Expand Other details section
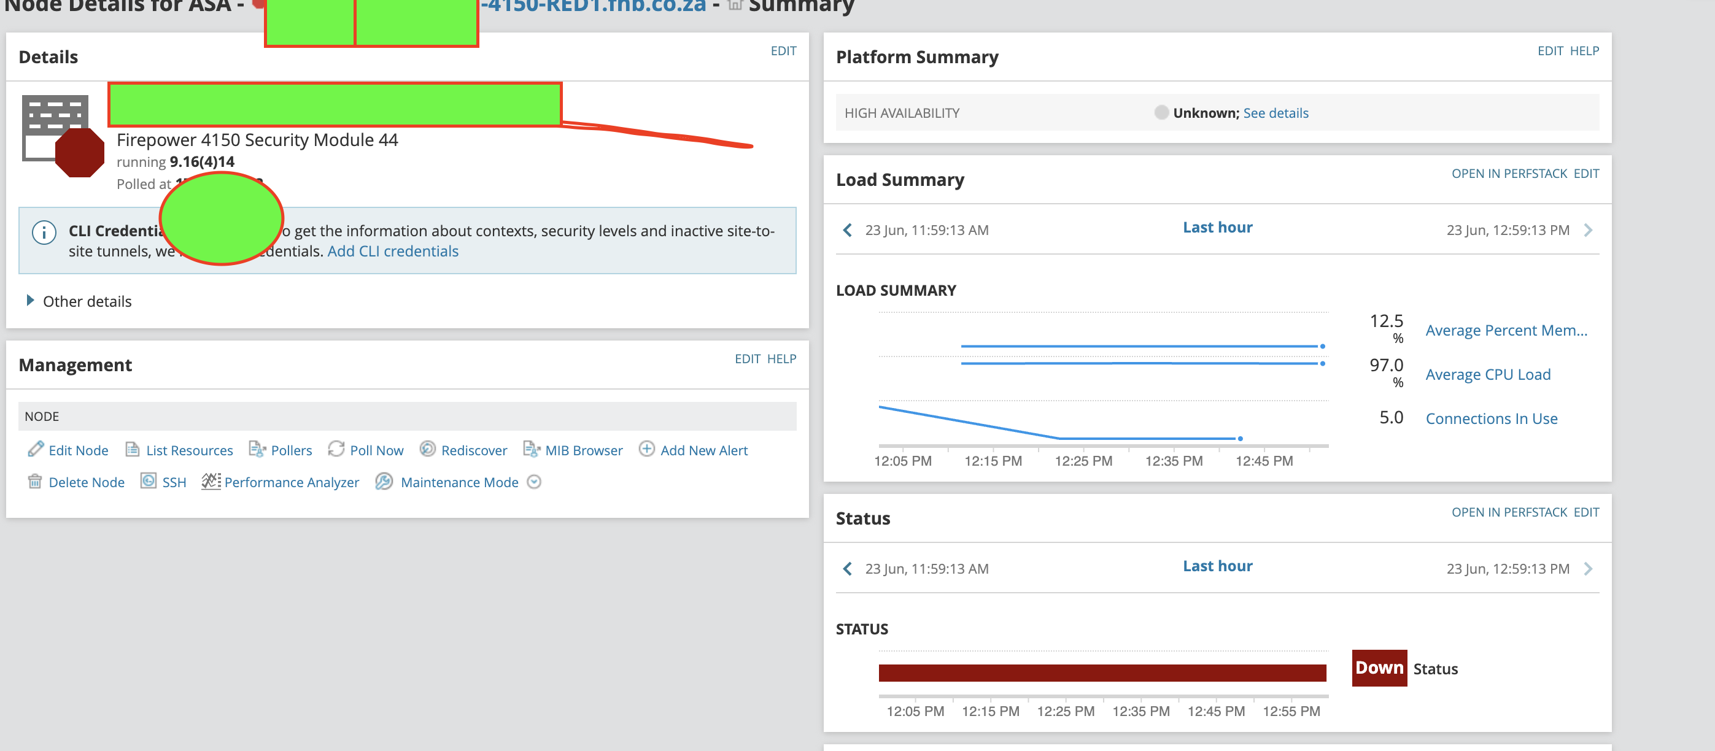Screen dimensions: 1715x751 coord(30,301)
